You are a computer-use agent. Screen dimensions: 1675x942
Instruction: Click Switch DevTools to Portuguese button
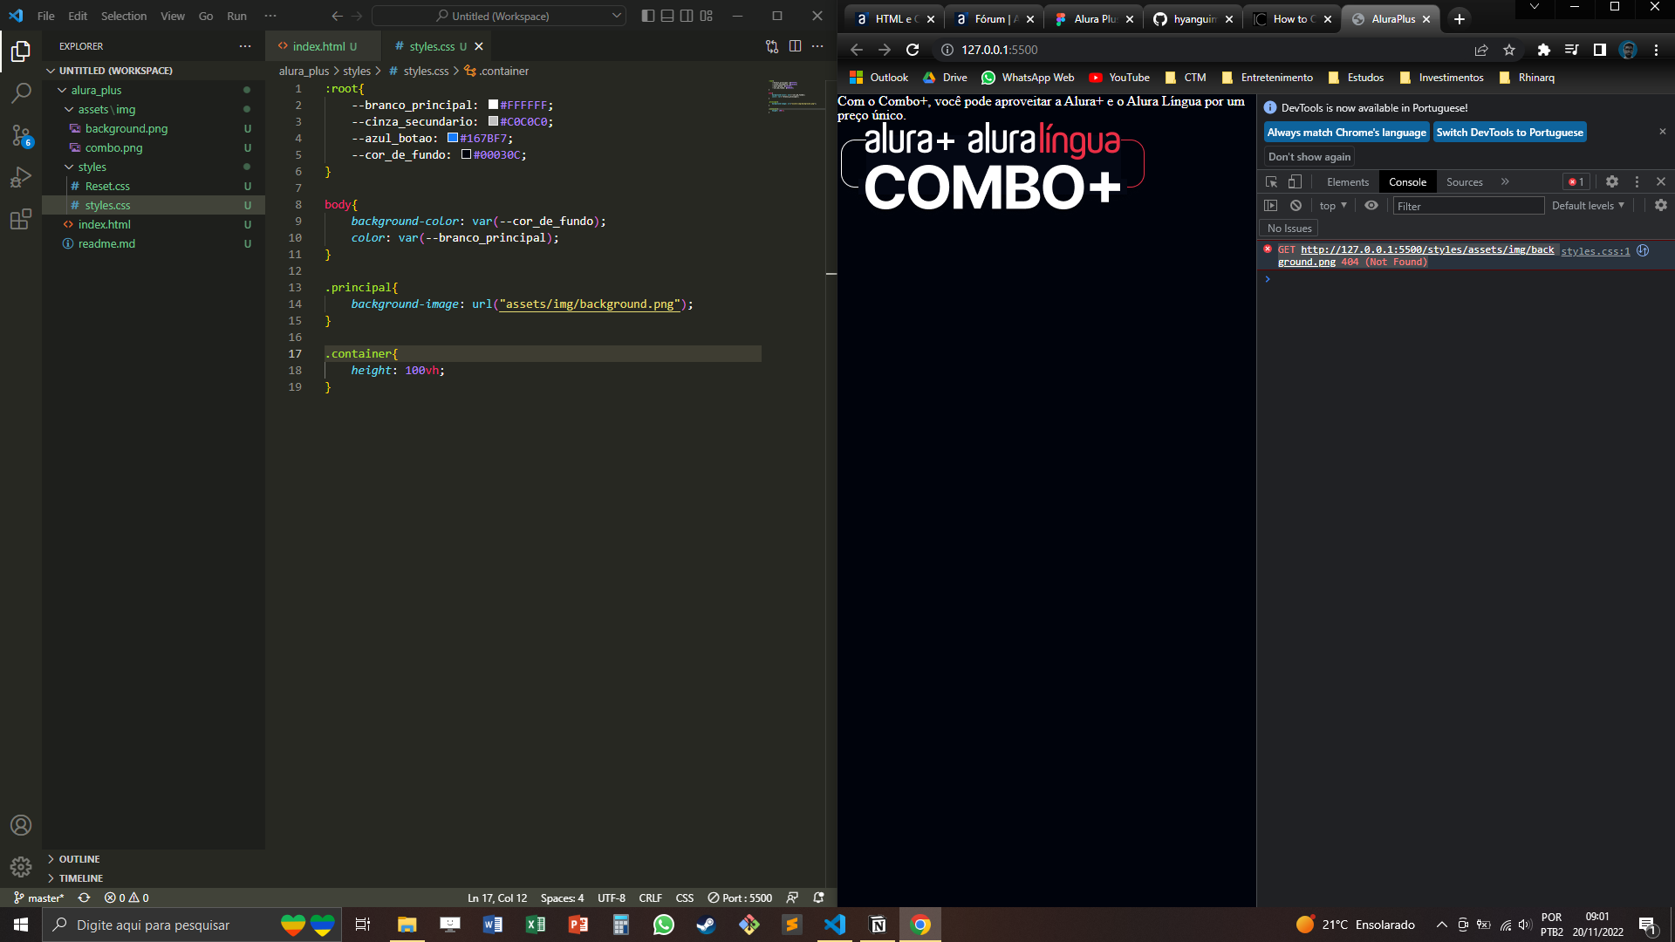[1510, 133]
